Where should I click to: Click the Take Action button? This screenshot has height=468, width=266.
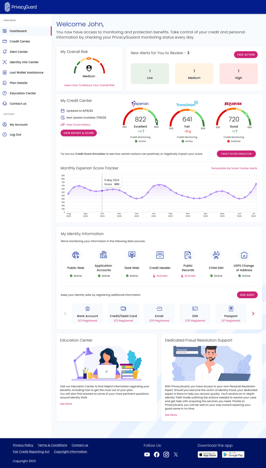[x=246, y=55]
